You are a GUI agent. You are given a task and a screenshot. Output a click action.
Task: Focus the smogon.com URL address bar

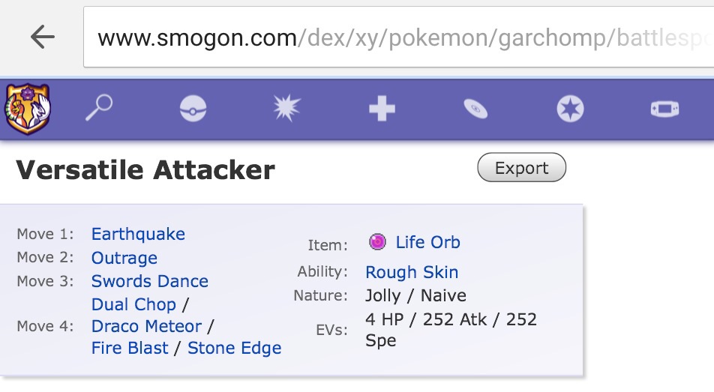[397, 37]
